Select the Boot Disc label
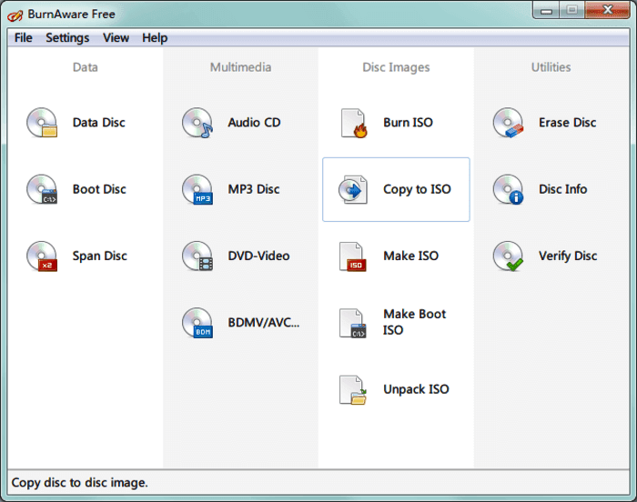The image size is (637, 502). pos(99,189)
